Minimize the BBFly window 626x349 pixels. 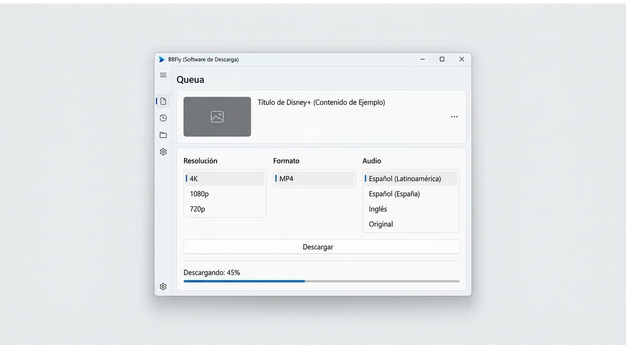[423, 59]
